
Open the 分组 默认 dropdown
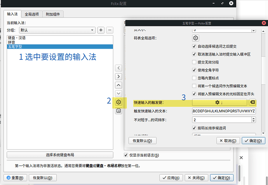[x=57, y=30]
